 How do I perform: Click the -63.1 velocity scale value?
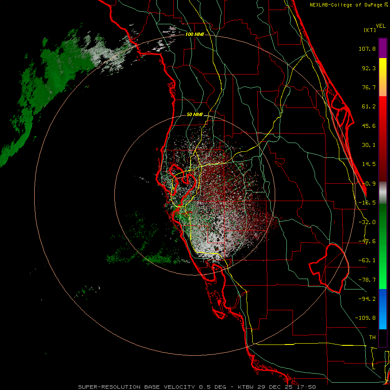click(367, 260)
